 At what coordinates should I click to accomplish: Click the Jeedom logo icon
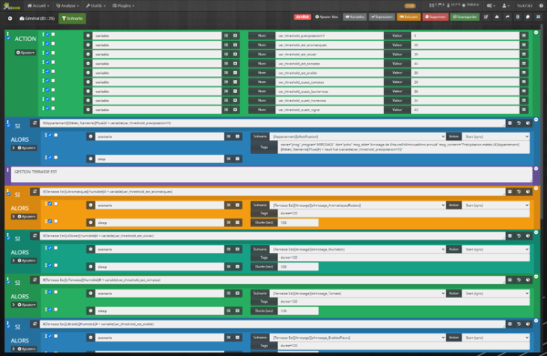(x=12, y=5)
